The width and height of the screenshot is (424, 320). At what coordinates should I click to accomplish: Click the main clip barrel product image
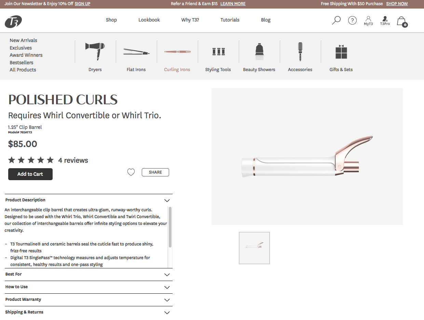307,157
